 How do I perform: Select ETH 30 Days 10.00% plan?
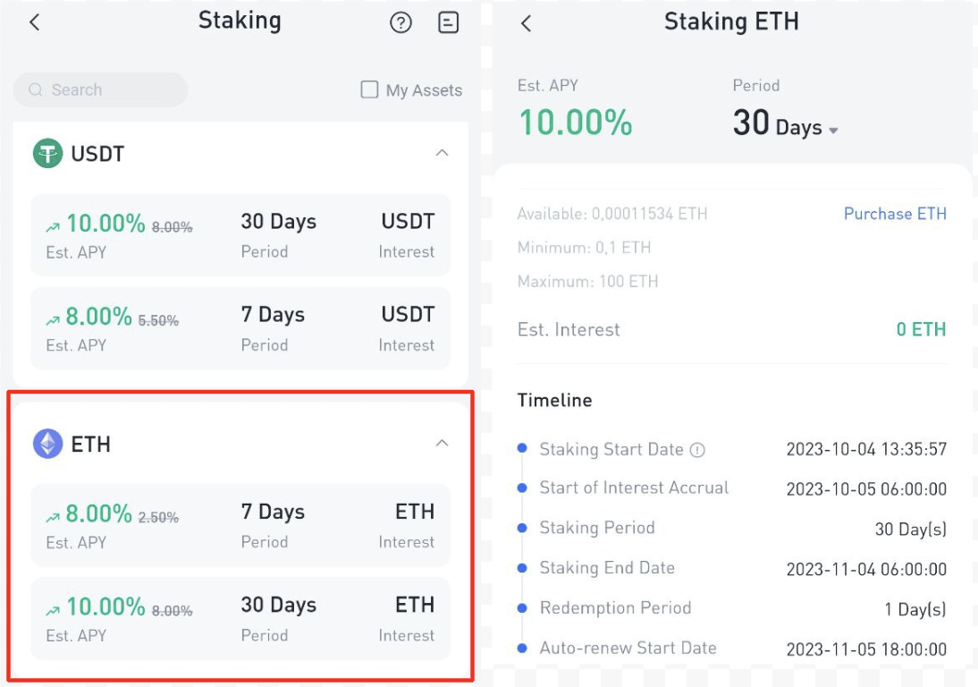[x=240, y=618]
